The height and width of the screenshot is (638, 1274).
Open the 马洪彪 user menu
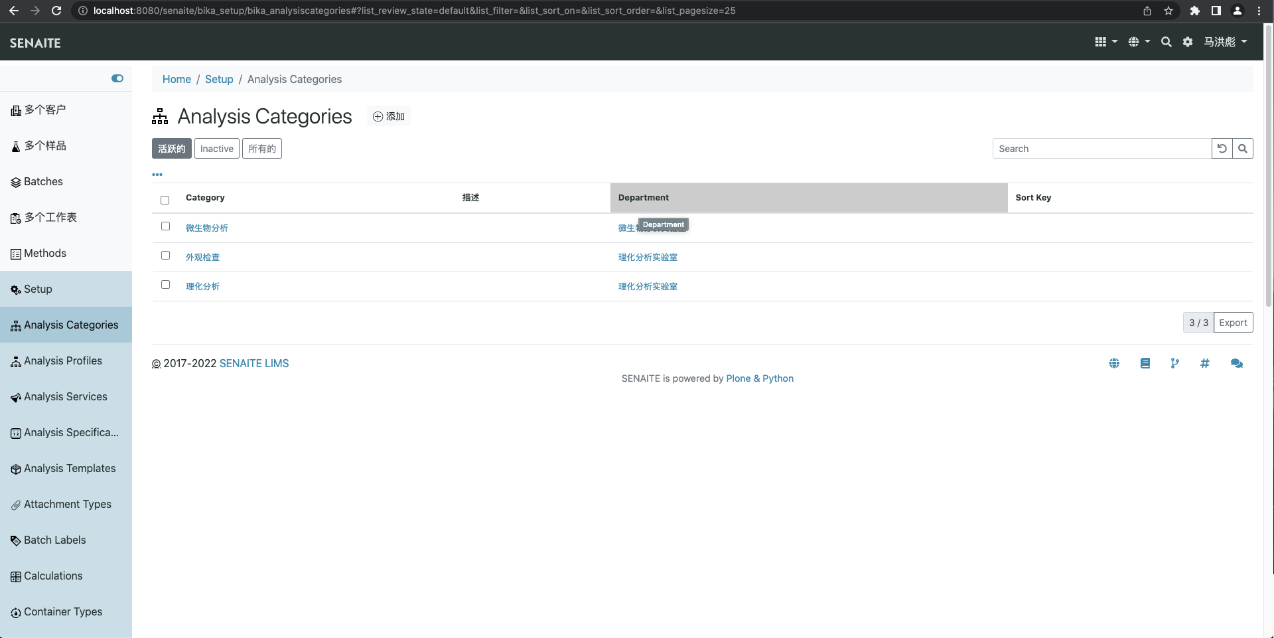click(1226, 42)
